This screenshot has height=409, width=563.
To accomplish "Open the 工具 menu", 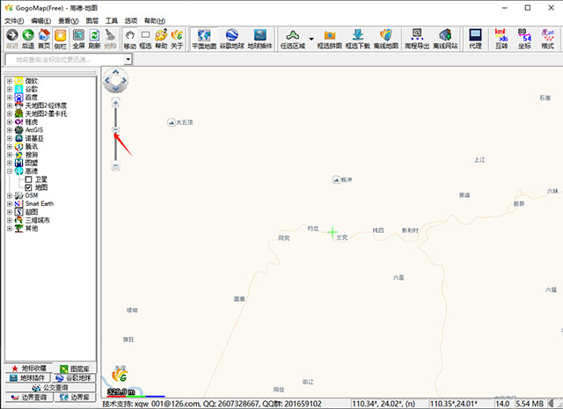I will [112, 19].
